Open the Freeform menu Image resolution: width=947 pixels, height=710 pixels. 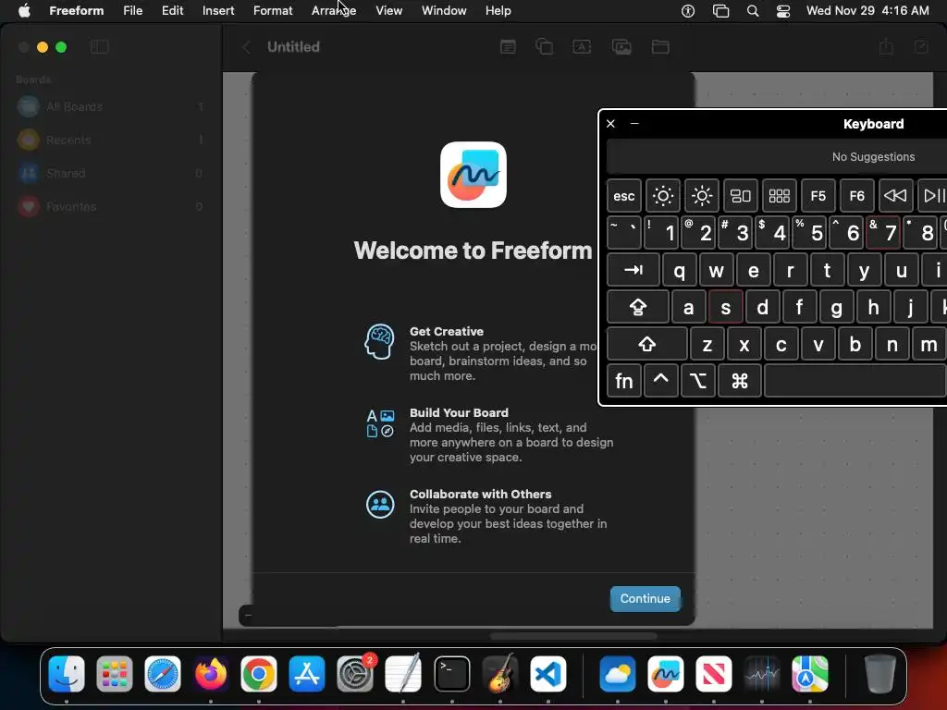(x=76, y=10)
